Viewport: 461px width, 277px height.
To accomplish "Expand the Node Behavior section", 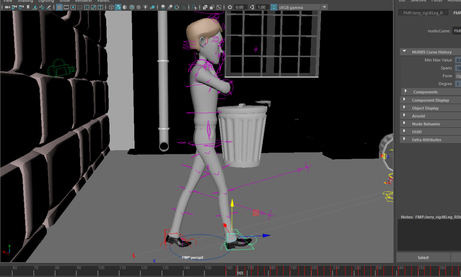I will 405,123.
